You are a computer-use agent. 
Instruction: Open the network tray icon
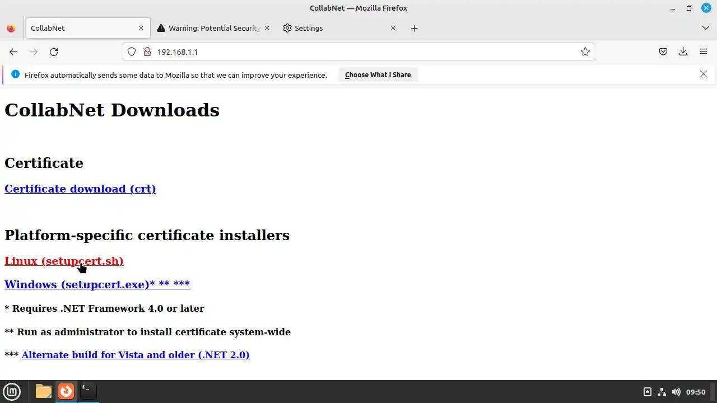point(662,392)
